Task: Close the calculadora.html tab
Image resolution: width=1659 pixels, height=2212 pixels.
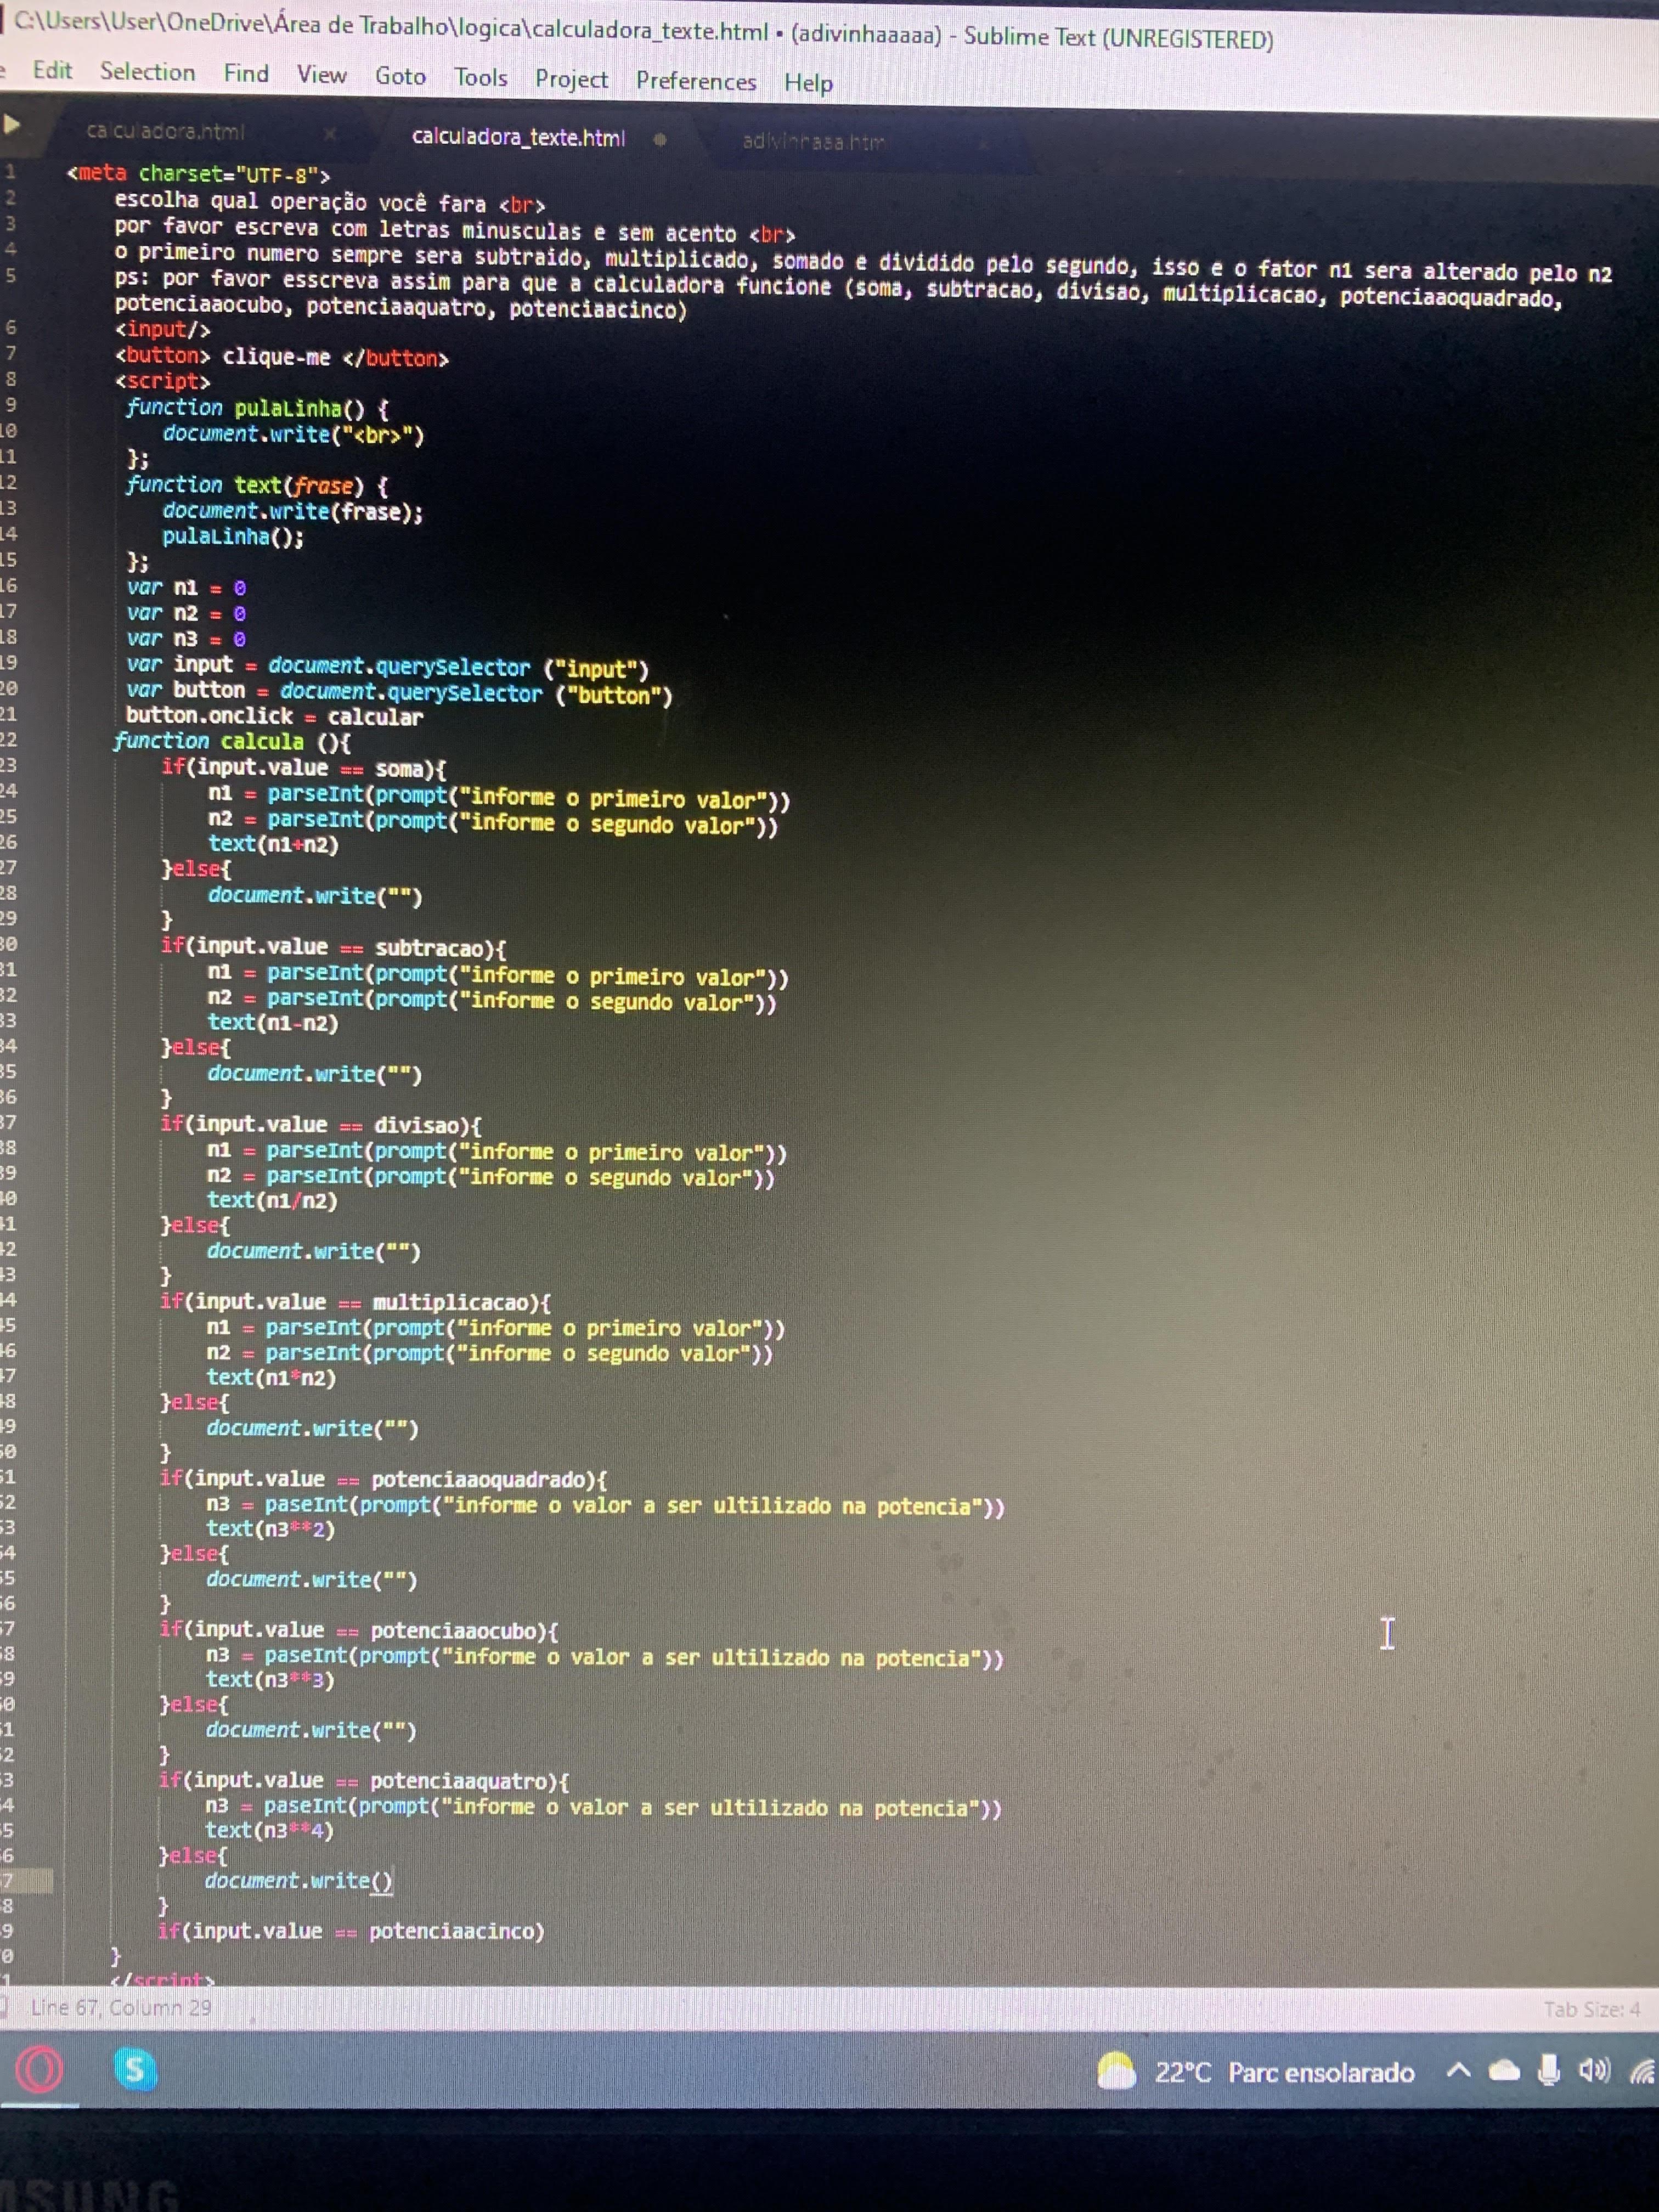Action: point(329,133)
